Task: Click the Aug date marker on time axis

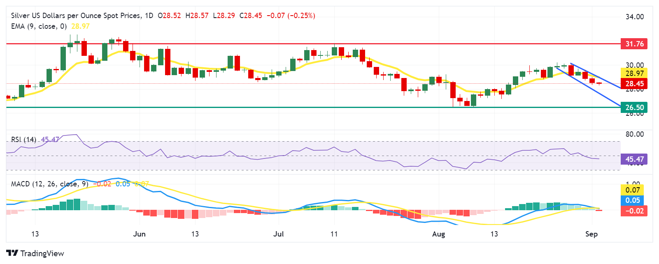Action: pyautogui.click(x=438, y=234)
